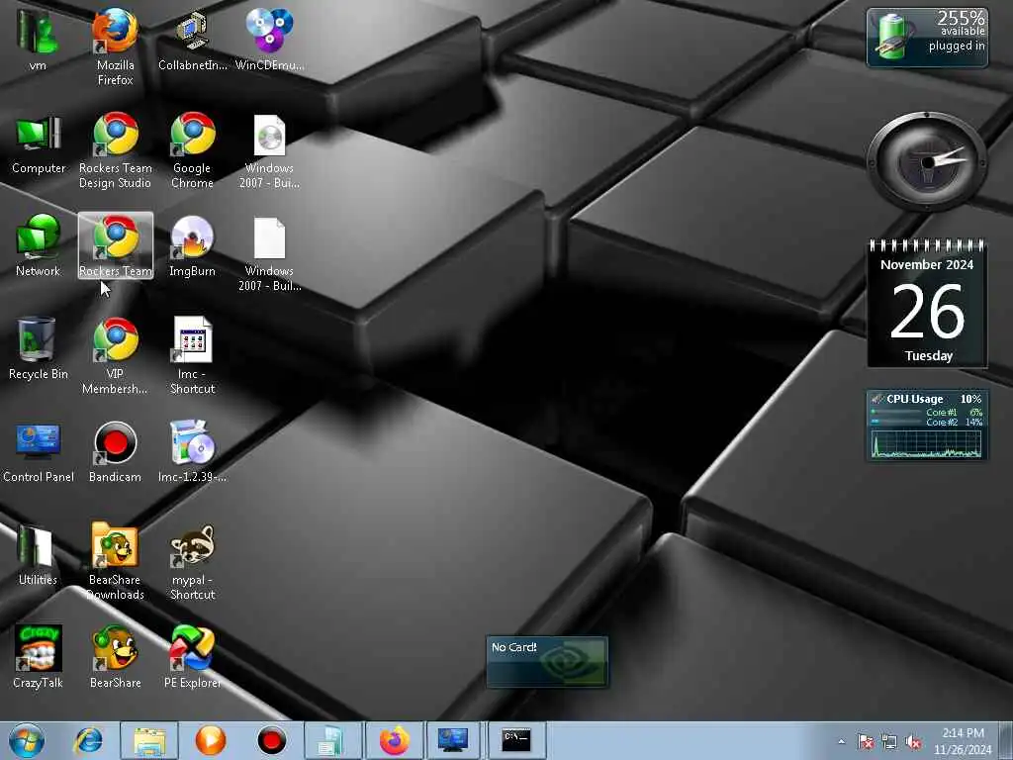Open the taskbar clock showing 2:14 PM
Image resolution: width=1013 pixels, height=760 pixels.
pyautogui.click(x=963, y=740)
